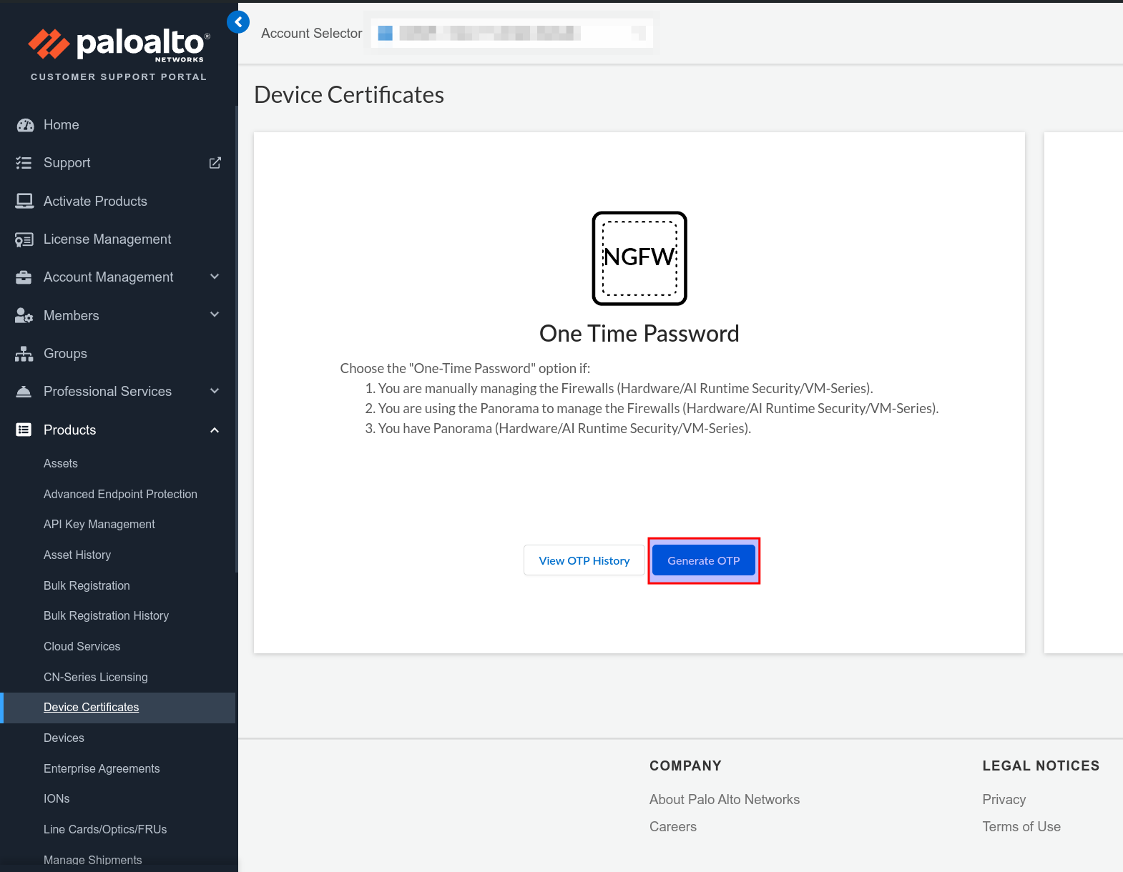Click the Activate Products laptop icon
Screen dimensions: 1123x872
tap(24, 202)
